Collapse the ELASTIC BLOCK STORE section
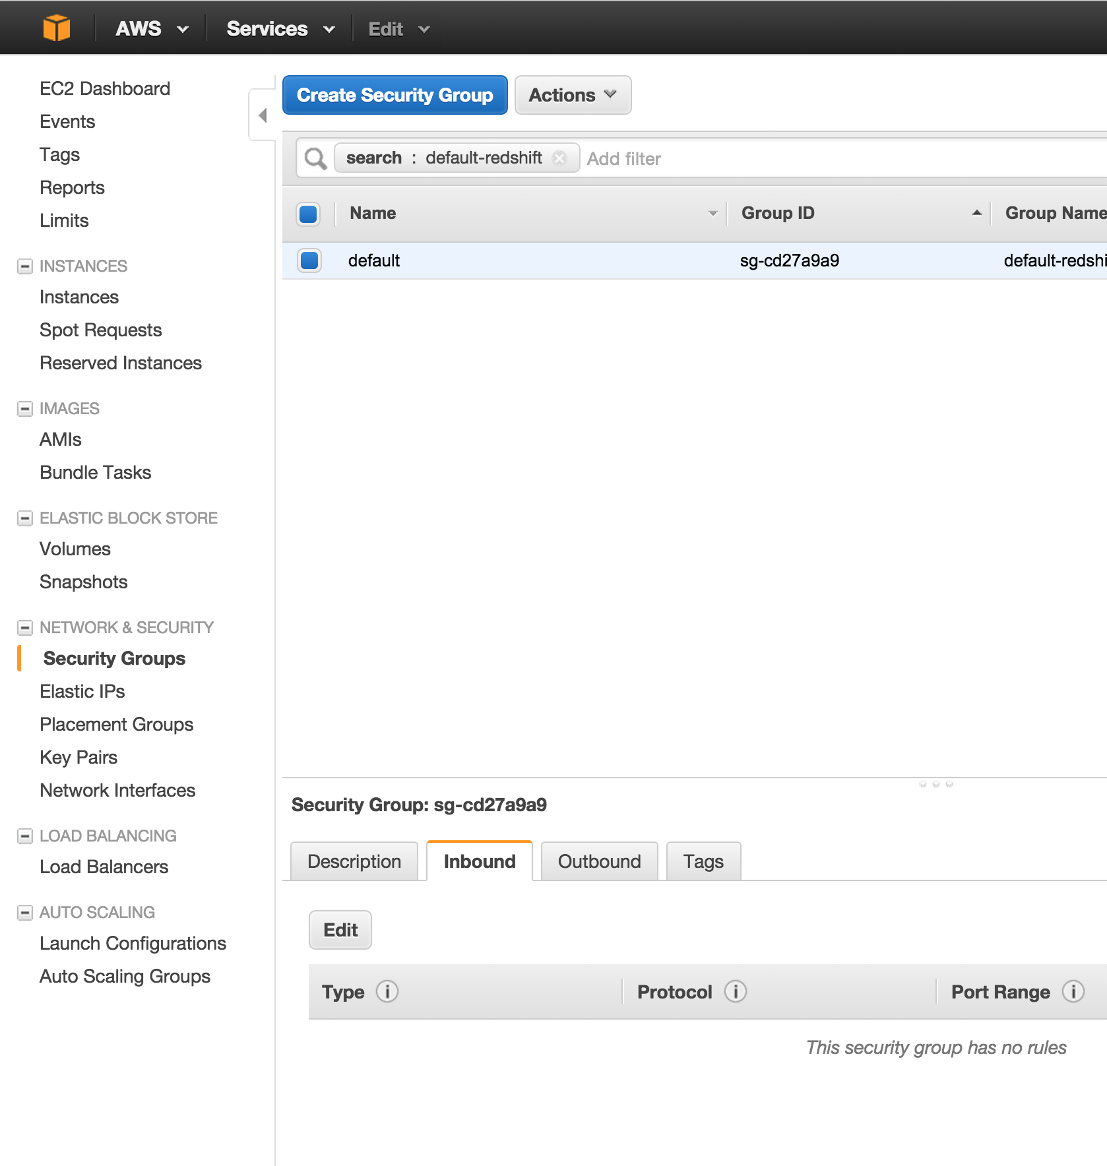This screenshot has height=1166, width=1107. [x=25, y=518]
